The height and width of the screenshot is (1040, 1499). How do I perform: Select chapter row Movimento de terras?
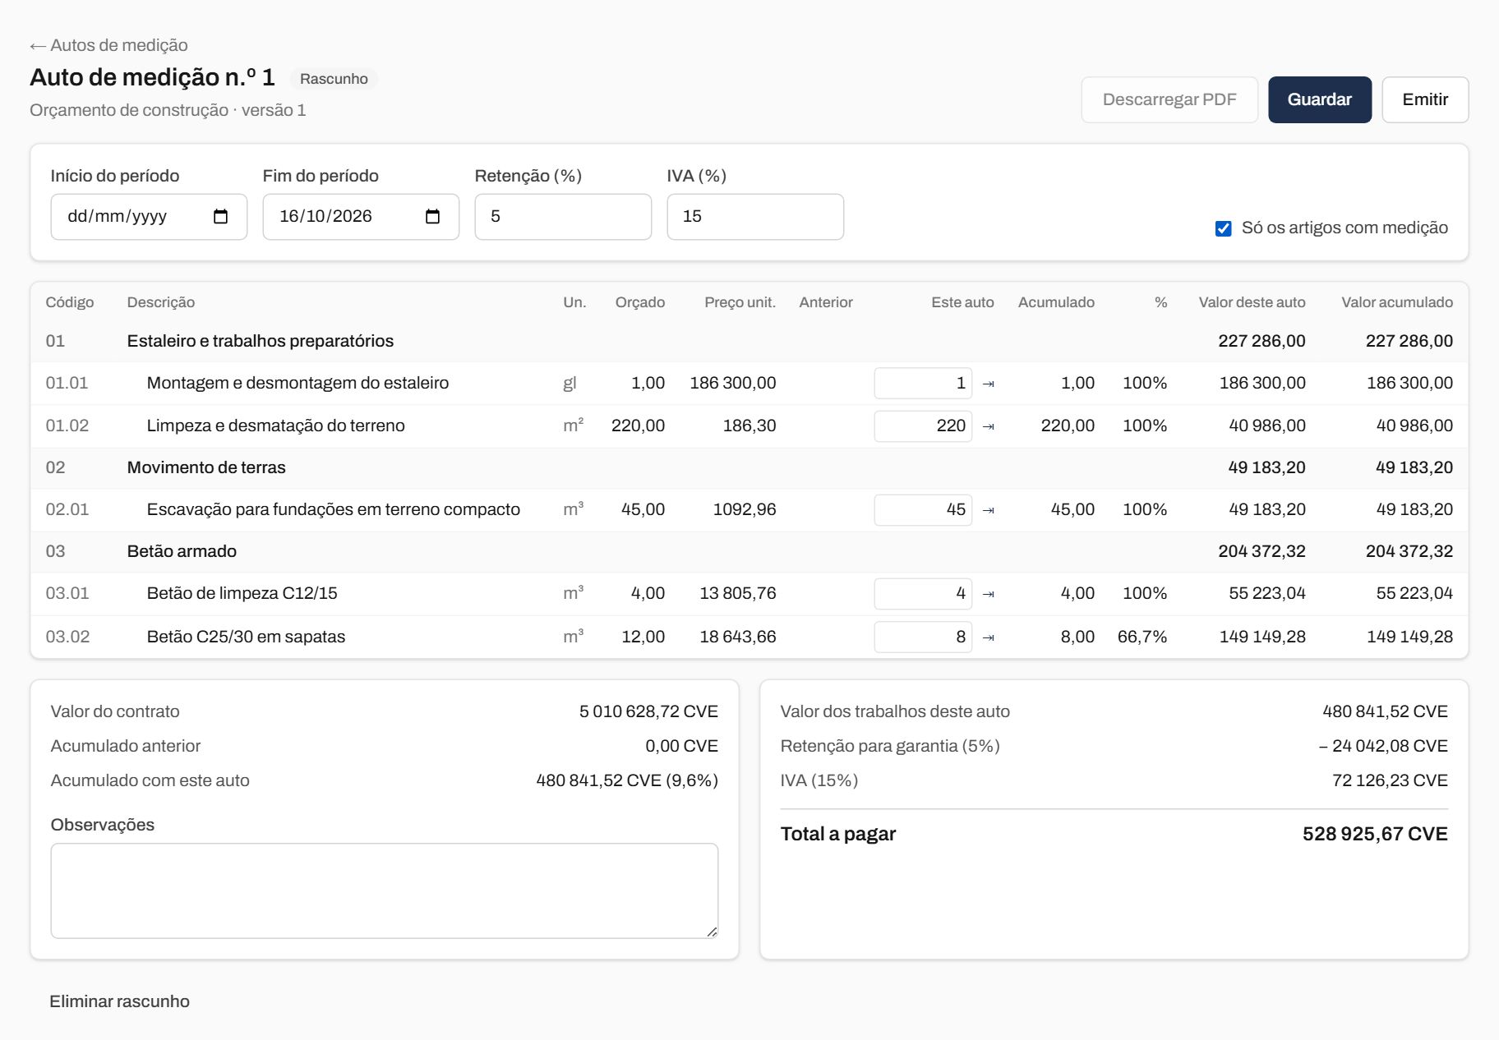click(x=749, y=467)
